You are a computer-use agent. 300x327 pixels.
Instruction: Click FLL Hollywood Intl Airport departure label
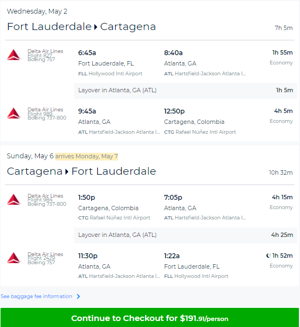[x=110, y=74]
